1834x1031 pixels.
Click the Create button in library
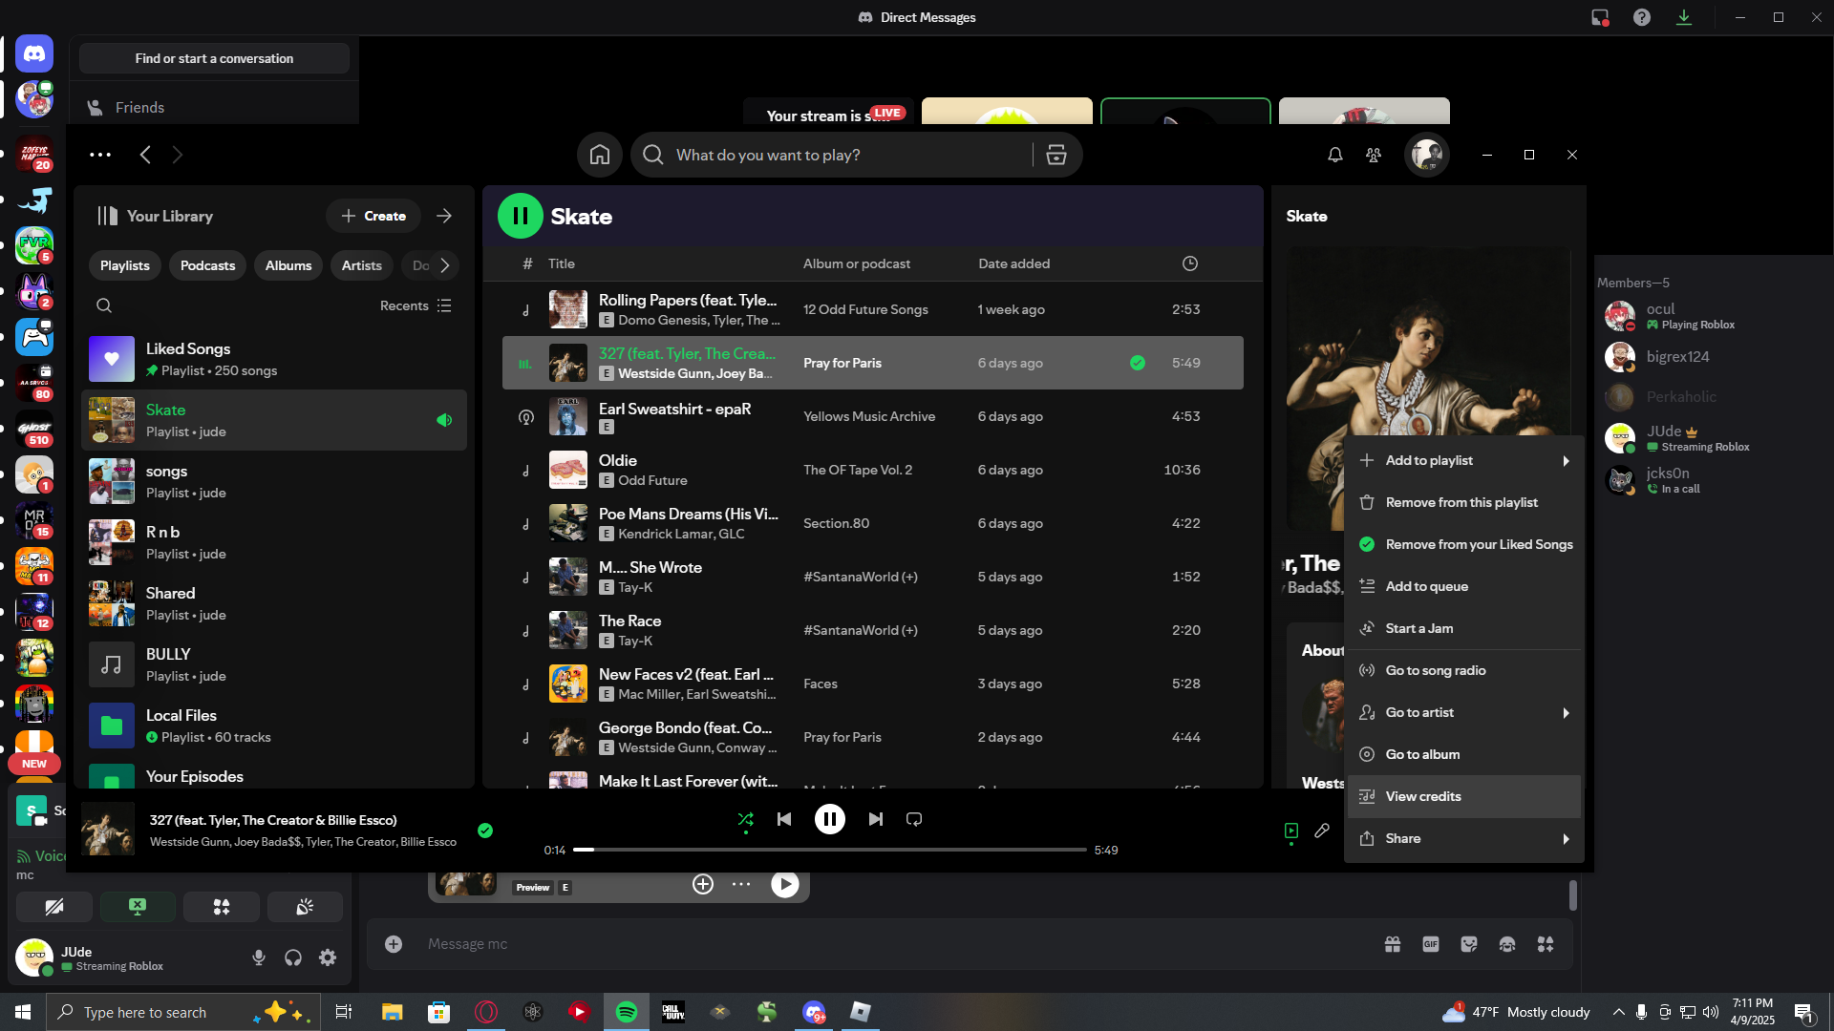373,216
